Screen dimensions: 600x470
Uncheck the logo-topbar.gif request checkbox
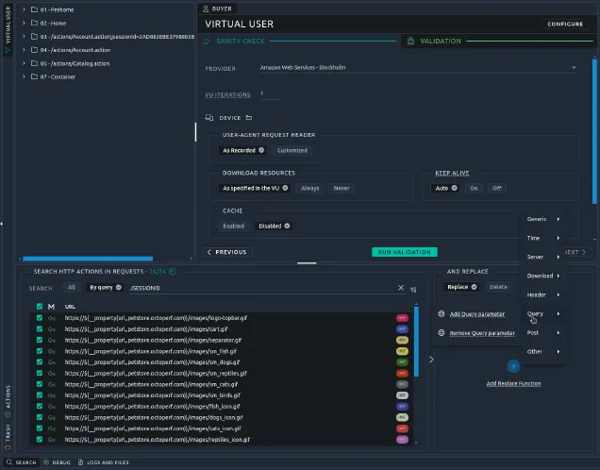pyautogui.click(x=40, y=318)
